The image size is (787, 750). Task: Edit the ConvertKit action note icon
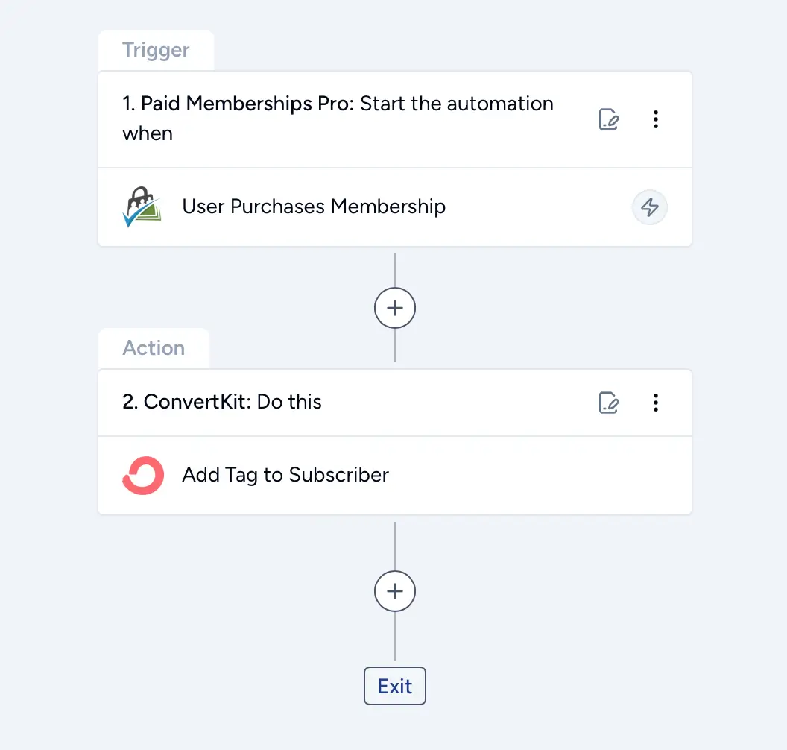click(x=608, y=403)
